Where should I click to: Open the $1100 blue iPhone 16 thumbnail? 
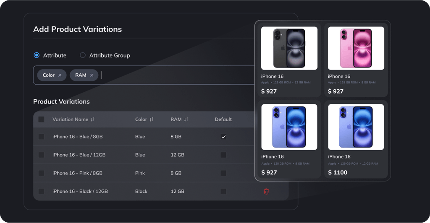click(x=356, y=127)
